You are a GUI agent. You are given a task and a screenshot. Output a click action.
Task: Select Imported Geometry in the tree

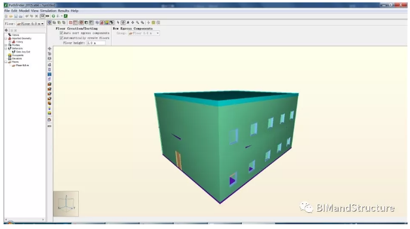click(21, 38)
